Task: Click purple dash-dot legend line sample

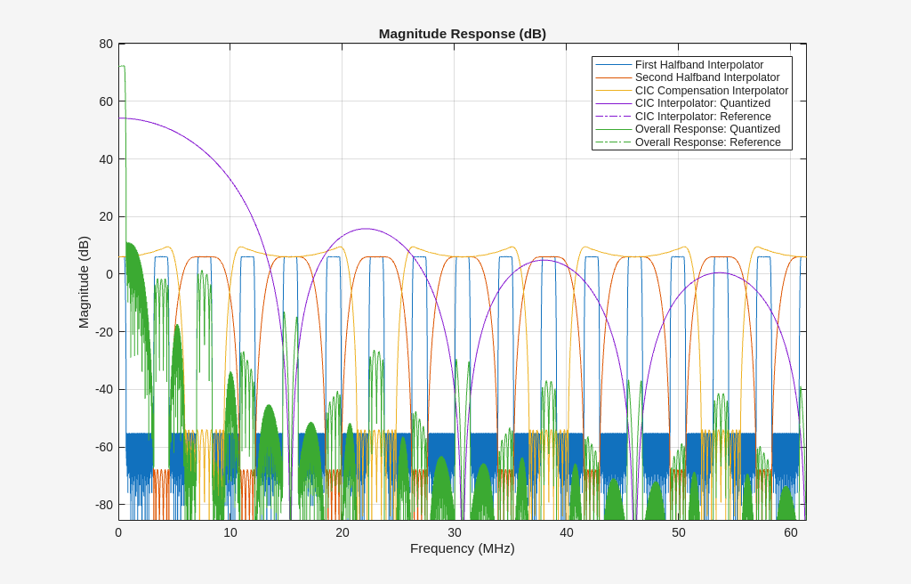Action: point(614,117)
